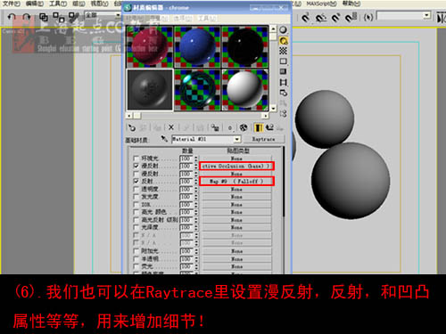Screen dimensions: 446x334
Task: Enable the IOR map checkbox
Action: (136, 204)
